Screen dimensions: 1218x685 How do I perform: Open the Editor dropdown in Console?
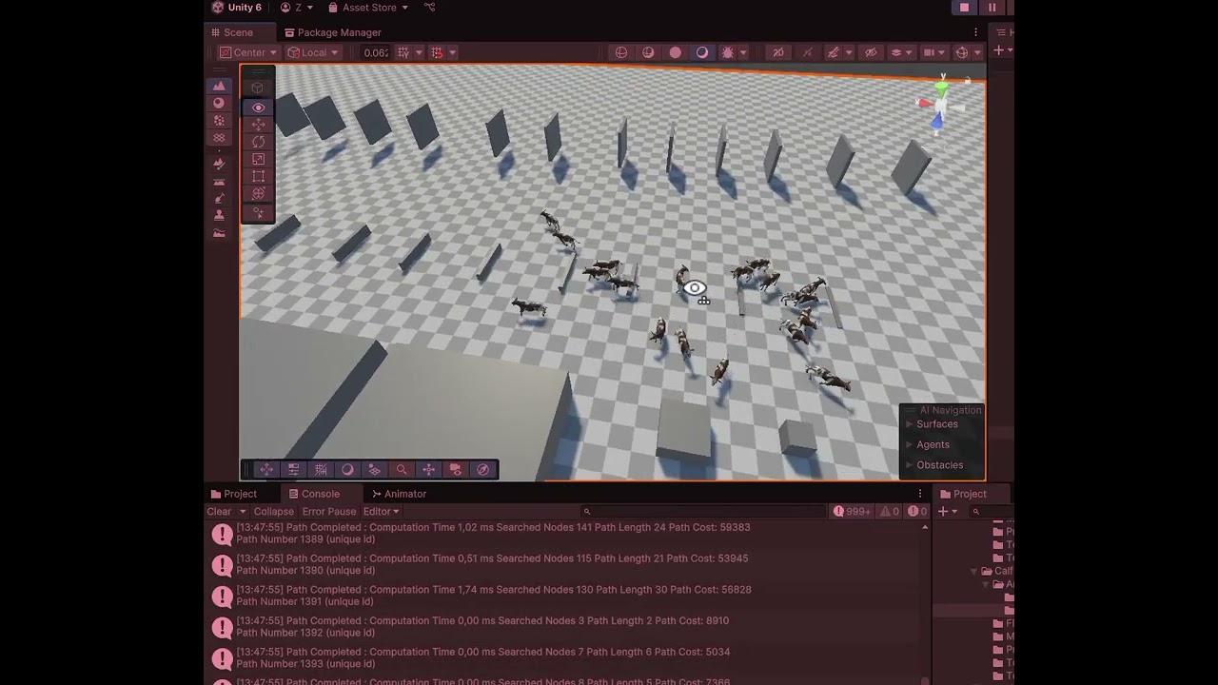(x=381, y=511)
